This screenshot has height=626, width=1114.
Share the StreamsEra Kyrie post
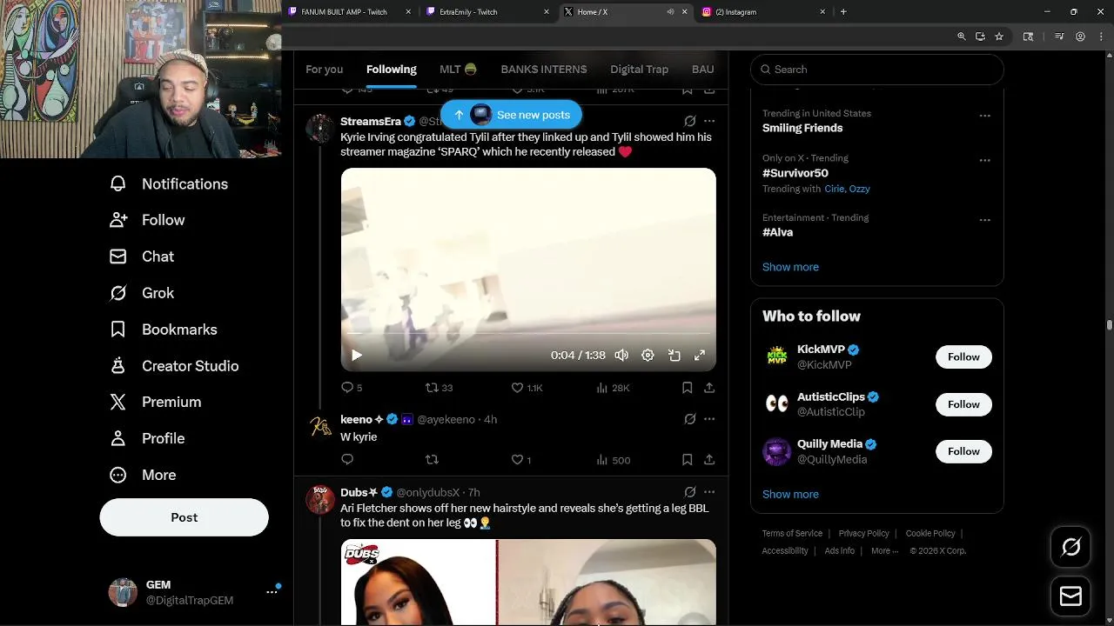(709, 388)
